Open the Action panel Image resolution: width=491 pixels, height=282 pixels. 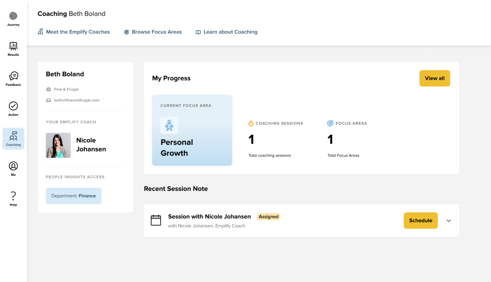click(13, 108)
